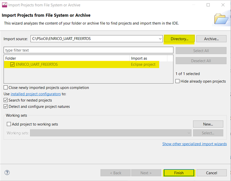This screenshot has height=181, width=231.
Task: Close the import wizard window
Action: [223, 5]
